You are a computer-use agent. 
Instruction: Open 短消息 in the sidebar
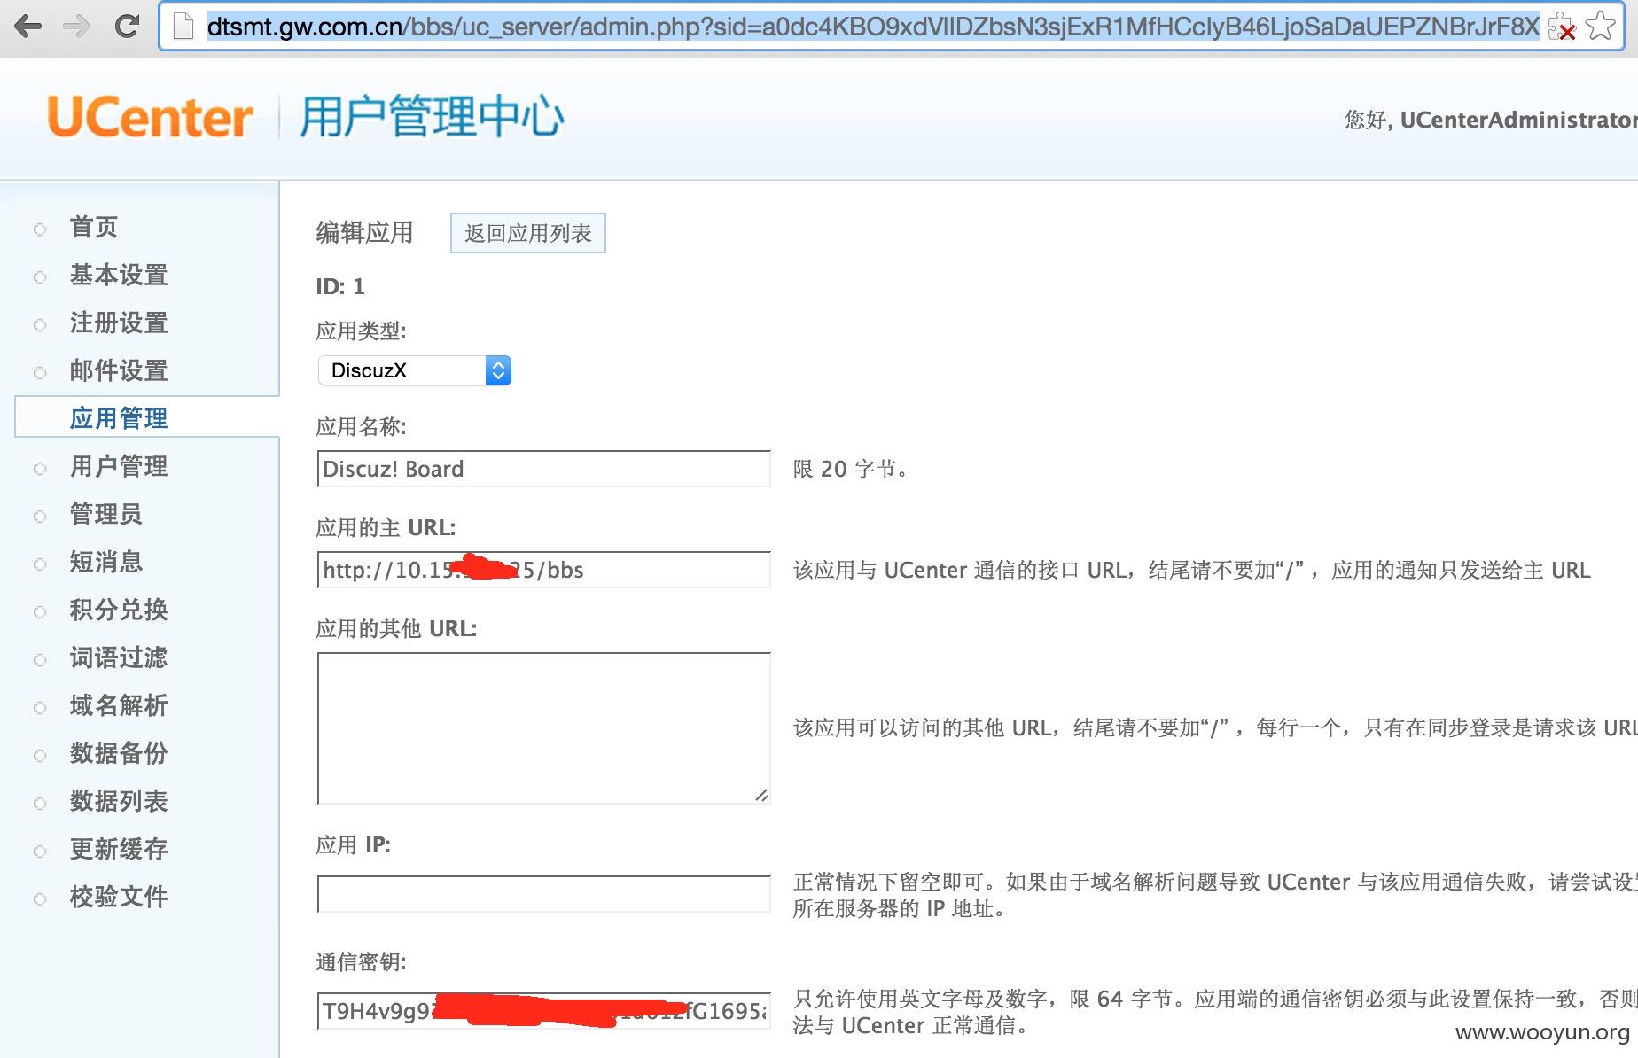(106, 562)
